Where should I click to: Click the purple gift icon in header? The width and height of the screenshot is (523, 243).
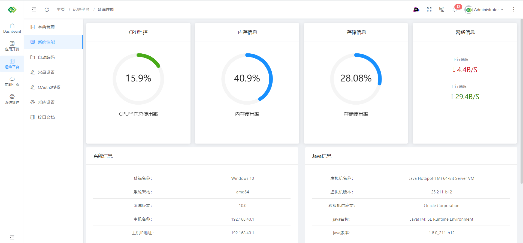click(x=416, y=10)
